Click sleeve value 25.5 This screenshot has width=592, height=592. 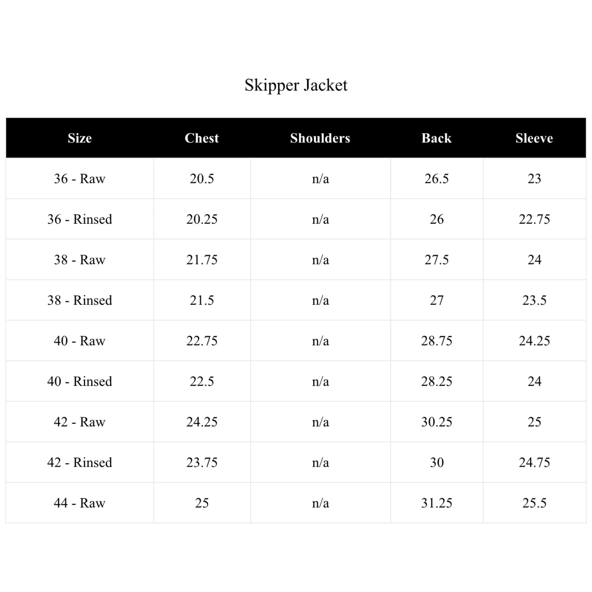click(534, 503)
